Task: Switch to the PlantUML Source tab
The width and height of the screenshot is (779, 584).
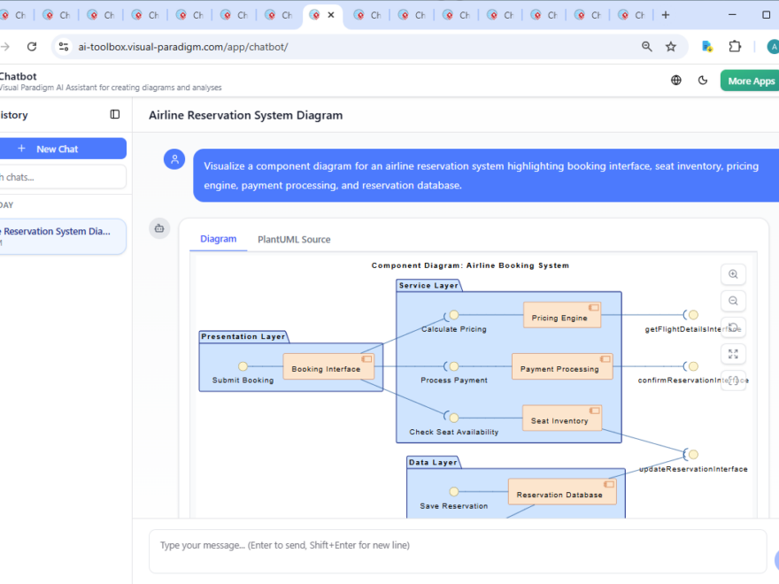Action: point(292,239)
